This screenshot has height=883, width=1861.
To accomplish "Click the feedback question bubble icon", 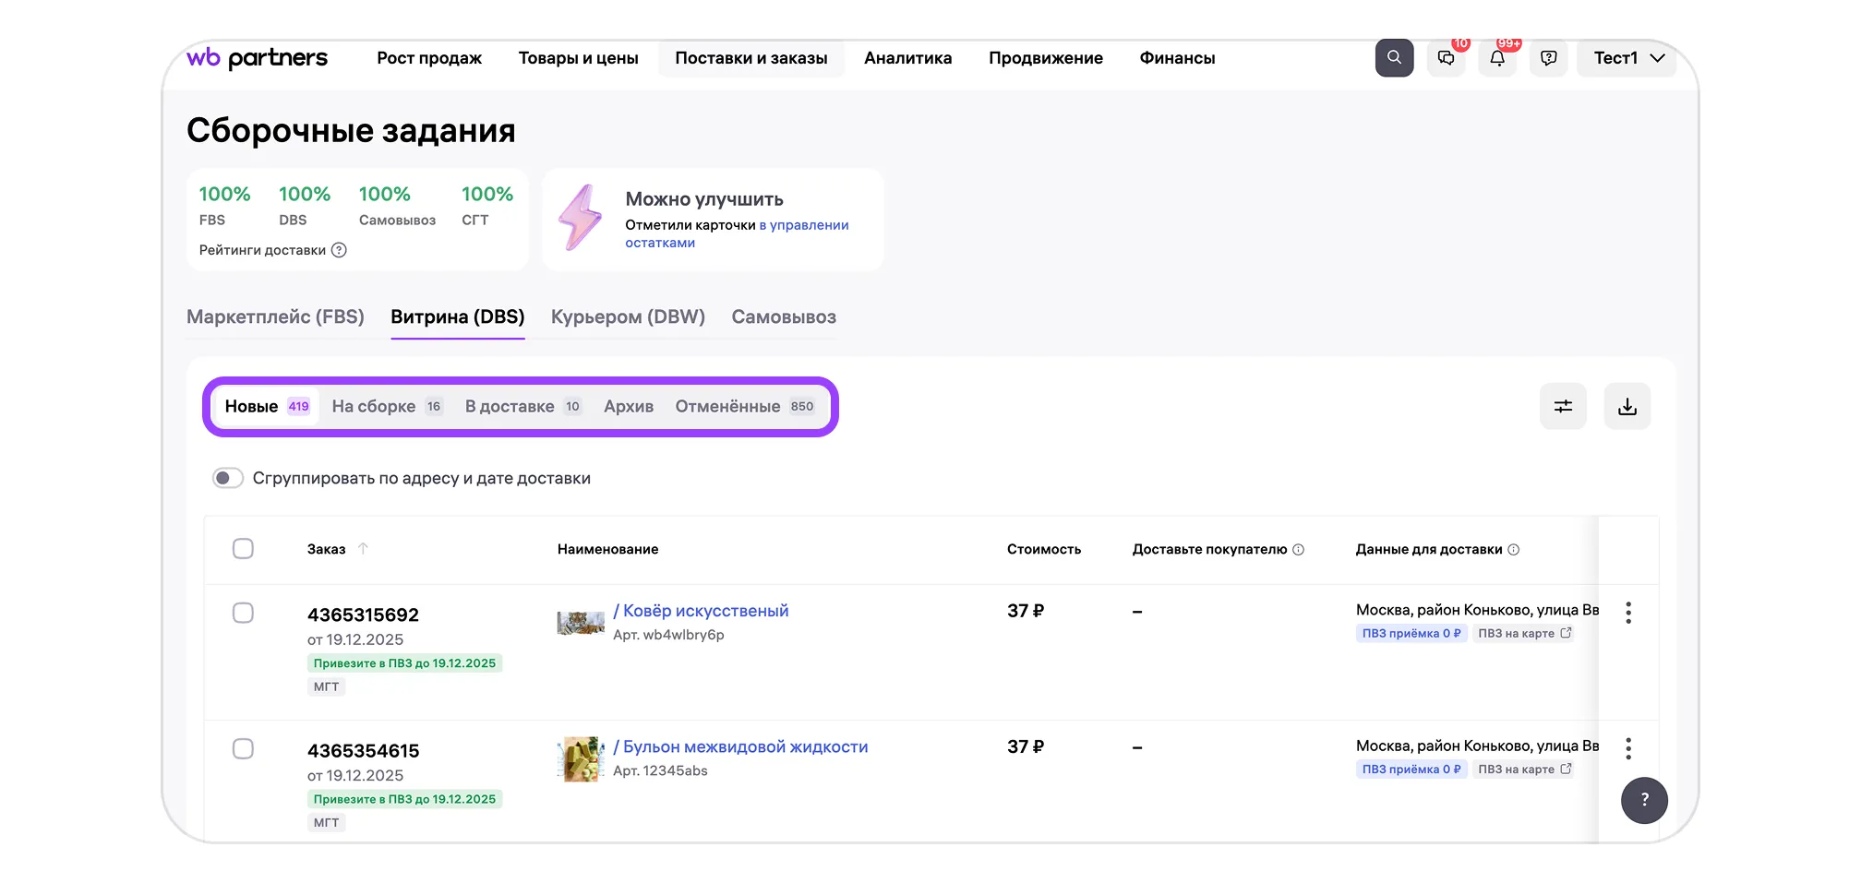I will tap(1549, 58).
